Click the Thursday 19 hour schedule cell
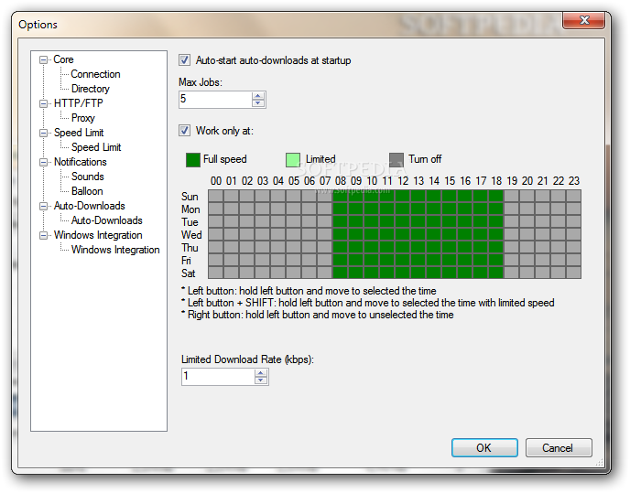 pos(512,247)
